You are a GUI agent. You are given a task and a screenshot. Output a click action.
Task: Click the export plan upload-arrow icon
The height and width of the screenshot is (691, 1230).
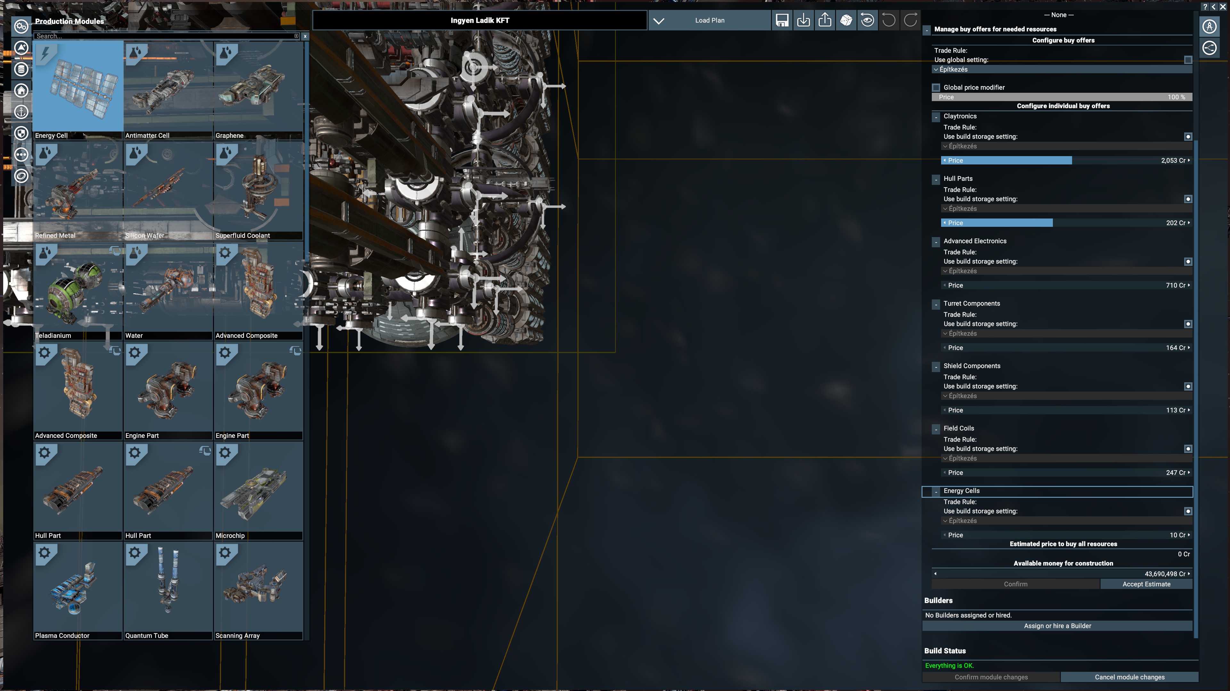point(824,20)
